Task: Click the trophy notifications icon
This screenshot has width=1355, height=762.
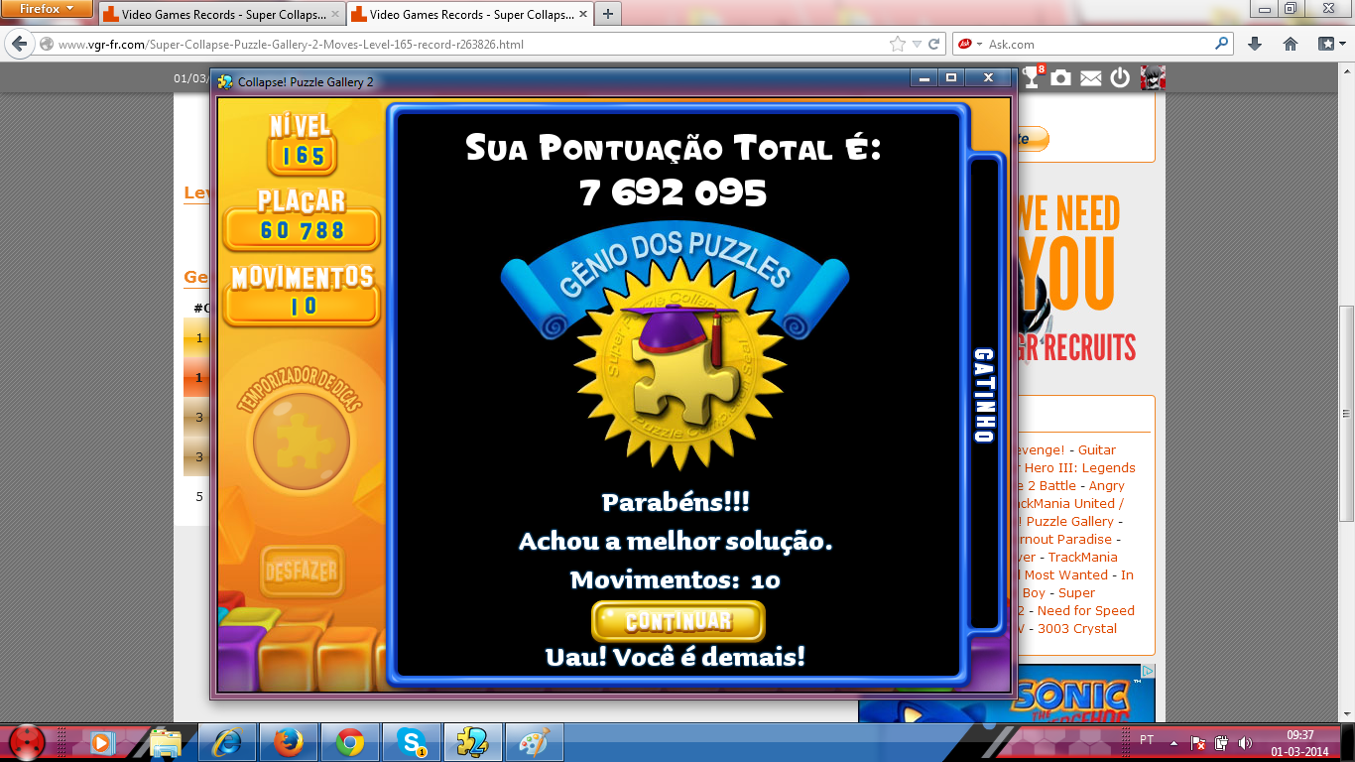Action: point(1033,77)
